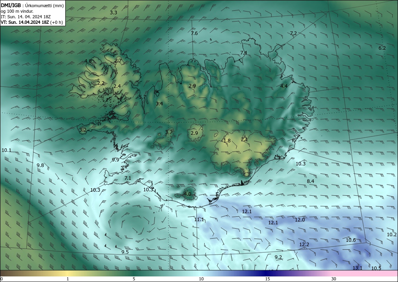Click the 10.2 value on the east edge

[x=392, y=235]
